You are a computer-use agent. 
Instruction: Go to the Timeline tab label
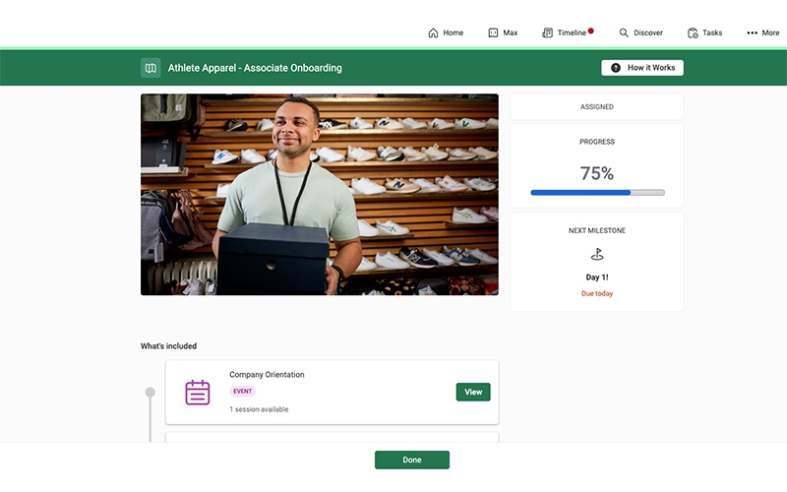[x=571, y=32]
